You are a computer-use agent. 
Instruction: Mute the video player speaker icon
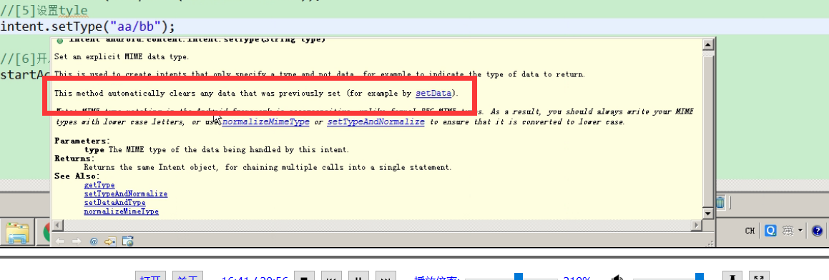coord(617,278)
